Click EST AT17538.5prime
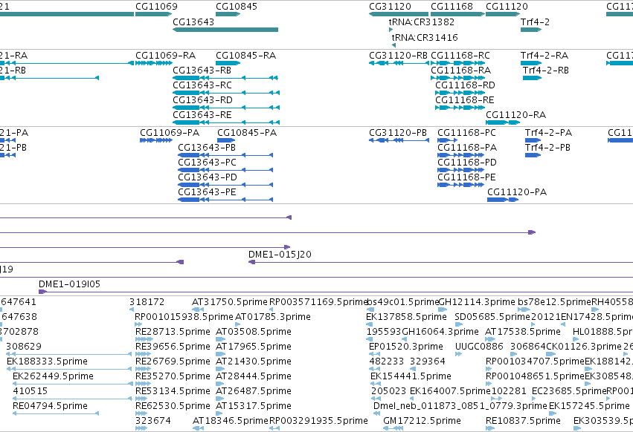 (490, 339)
